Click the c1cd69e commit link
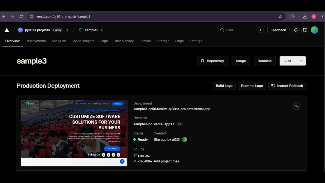The width and height of the screenshot is (325, 183). coord(145,161)
